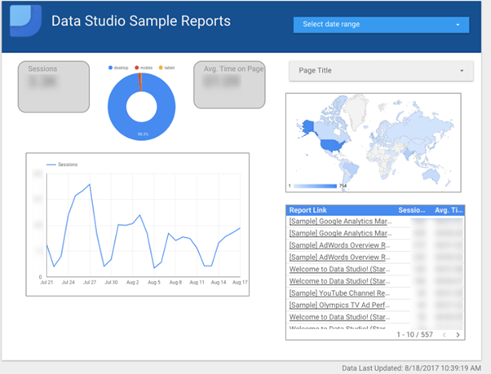Image resolution: width=491 pixels, height=374 pixels.
Task: Open first [Sample] Google Analytics Mar... link
Action: point(340,222)
